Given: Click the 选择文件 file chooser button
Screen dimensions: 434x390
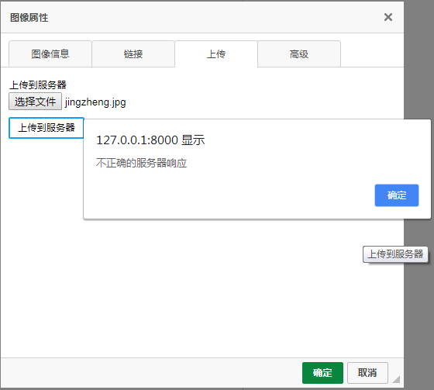Looking at the screenshot, I should coord(35,102).
